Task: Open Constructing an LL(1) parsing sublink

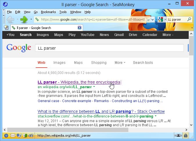Action: click(137, 101)
